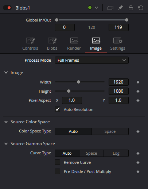The image size is (148, 189).
Task: Click the Width value field 1920
Action: 118,82
